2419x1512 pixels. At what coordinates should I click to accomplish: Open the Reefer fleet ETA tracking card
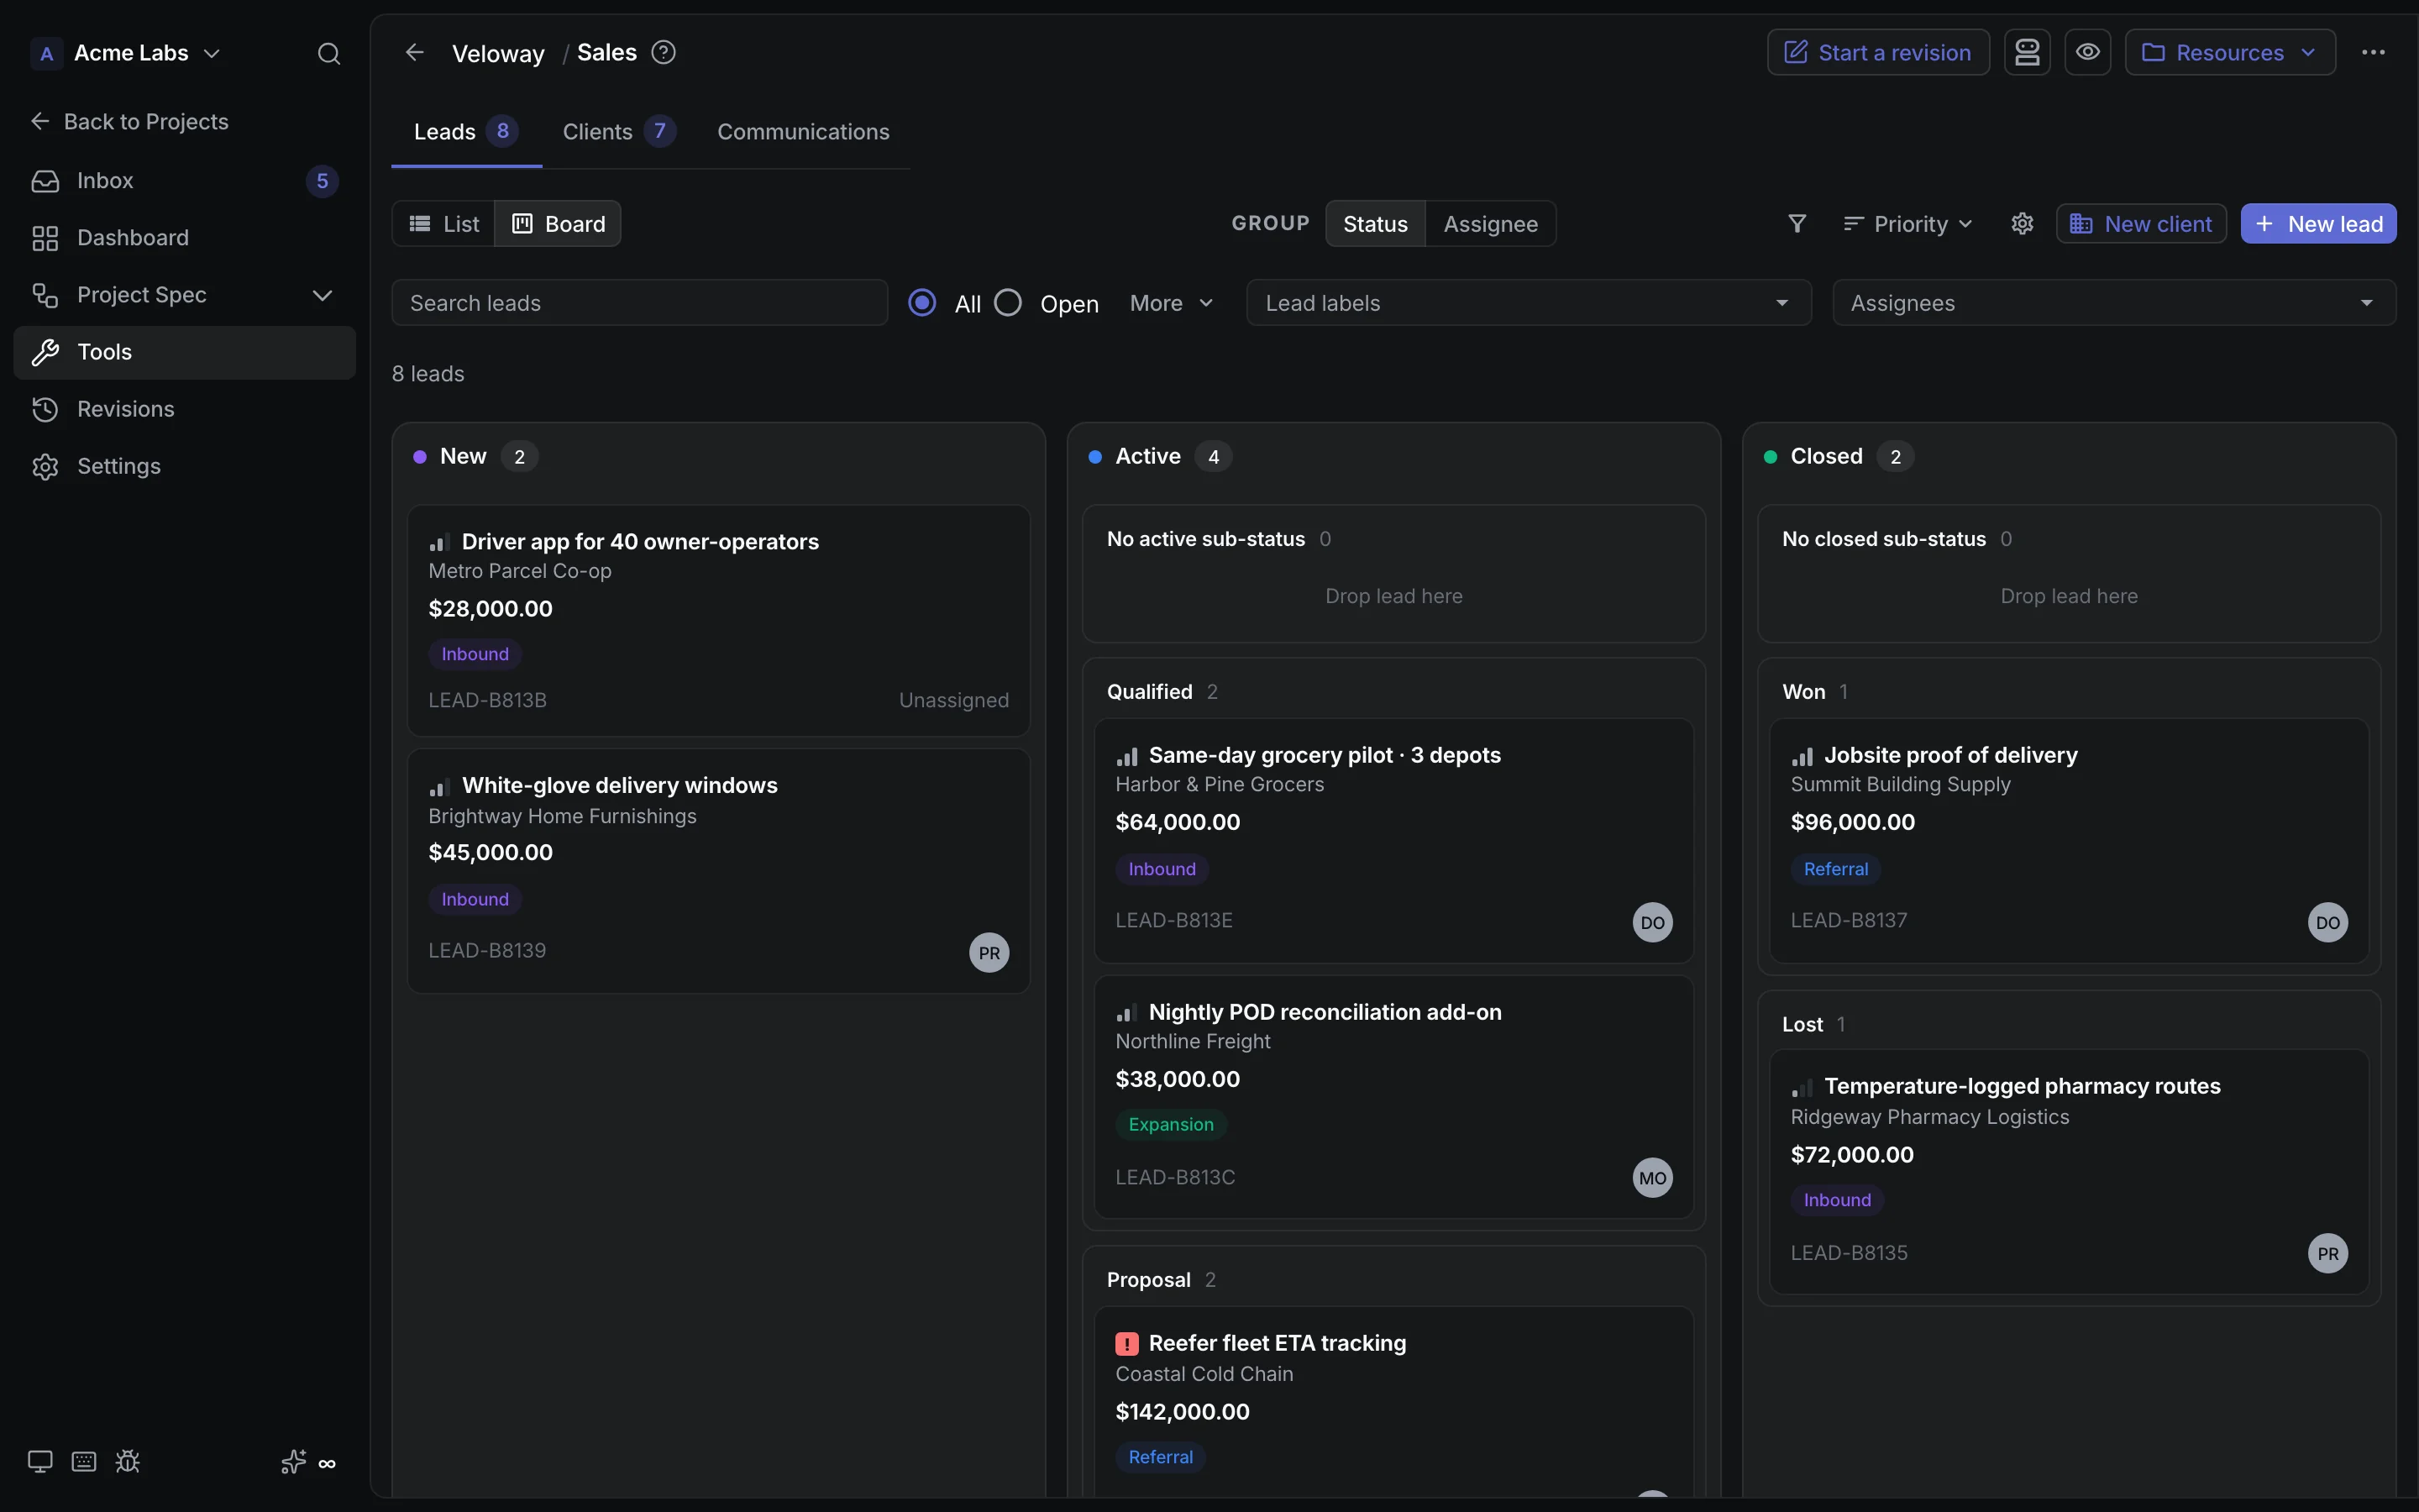point(1393,1401)
